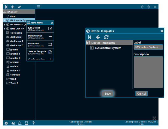Select BAScontrol System template in list
The height and width of the screenshot is (129, 168).
click(x=108, y=48)
